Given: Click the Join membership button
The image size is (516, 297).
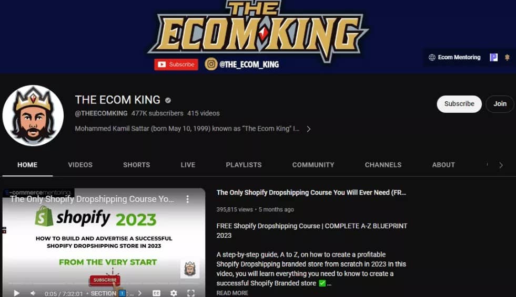Looking at the screenshot, I should (500, 104).
